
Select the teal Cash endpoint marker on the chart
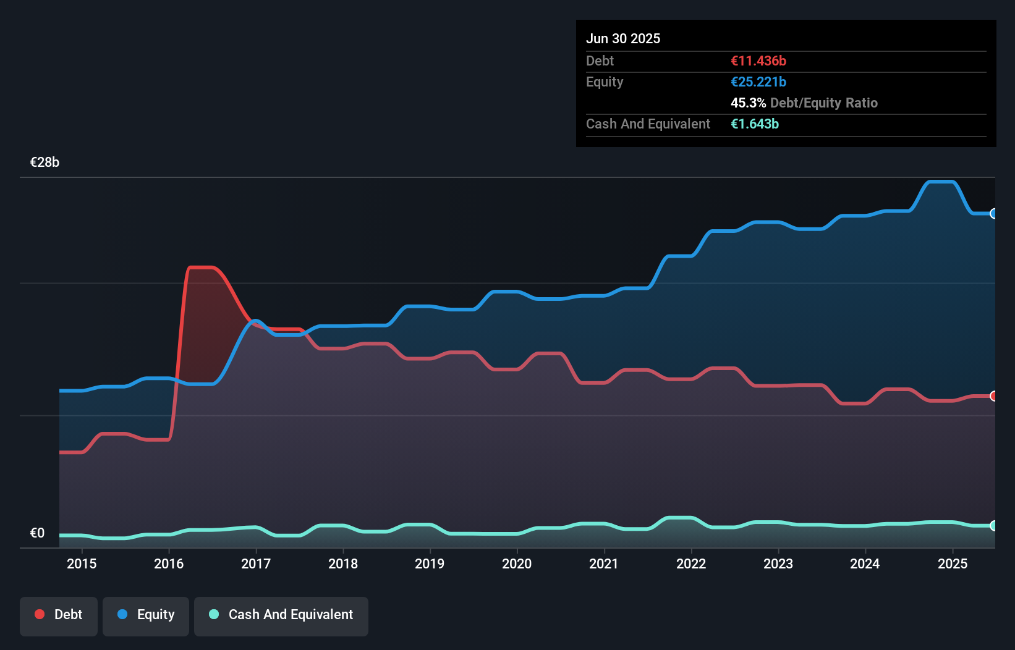pos(993,526)
